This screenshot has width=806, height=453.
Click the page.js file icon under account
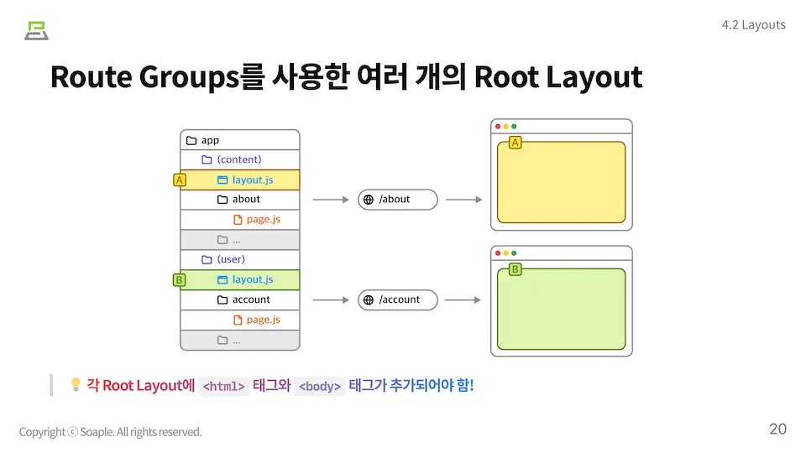tap(238, 320)
